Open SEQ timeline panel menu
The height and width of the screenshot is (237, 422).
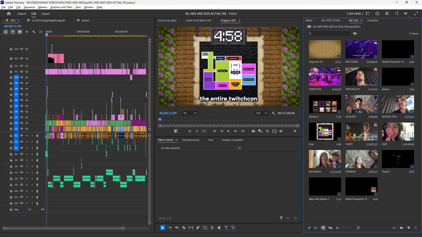(x=18, y=21)
